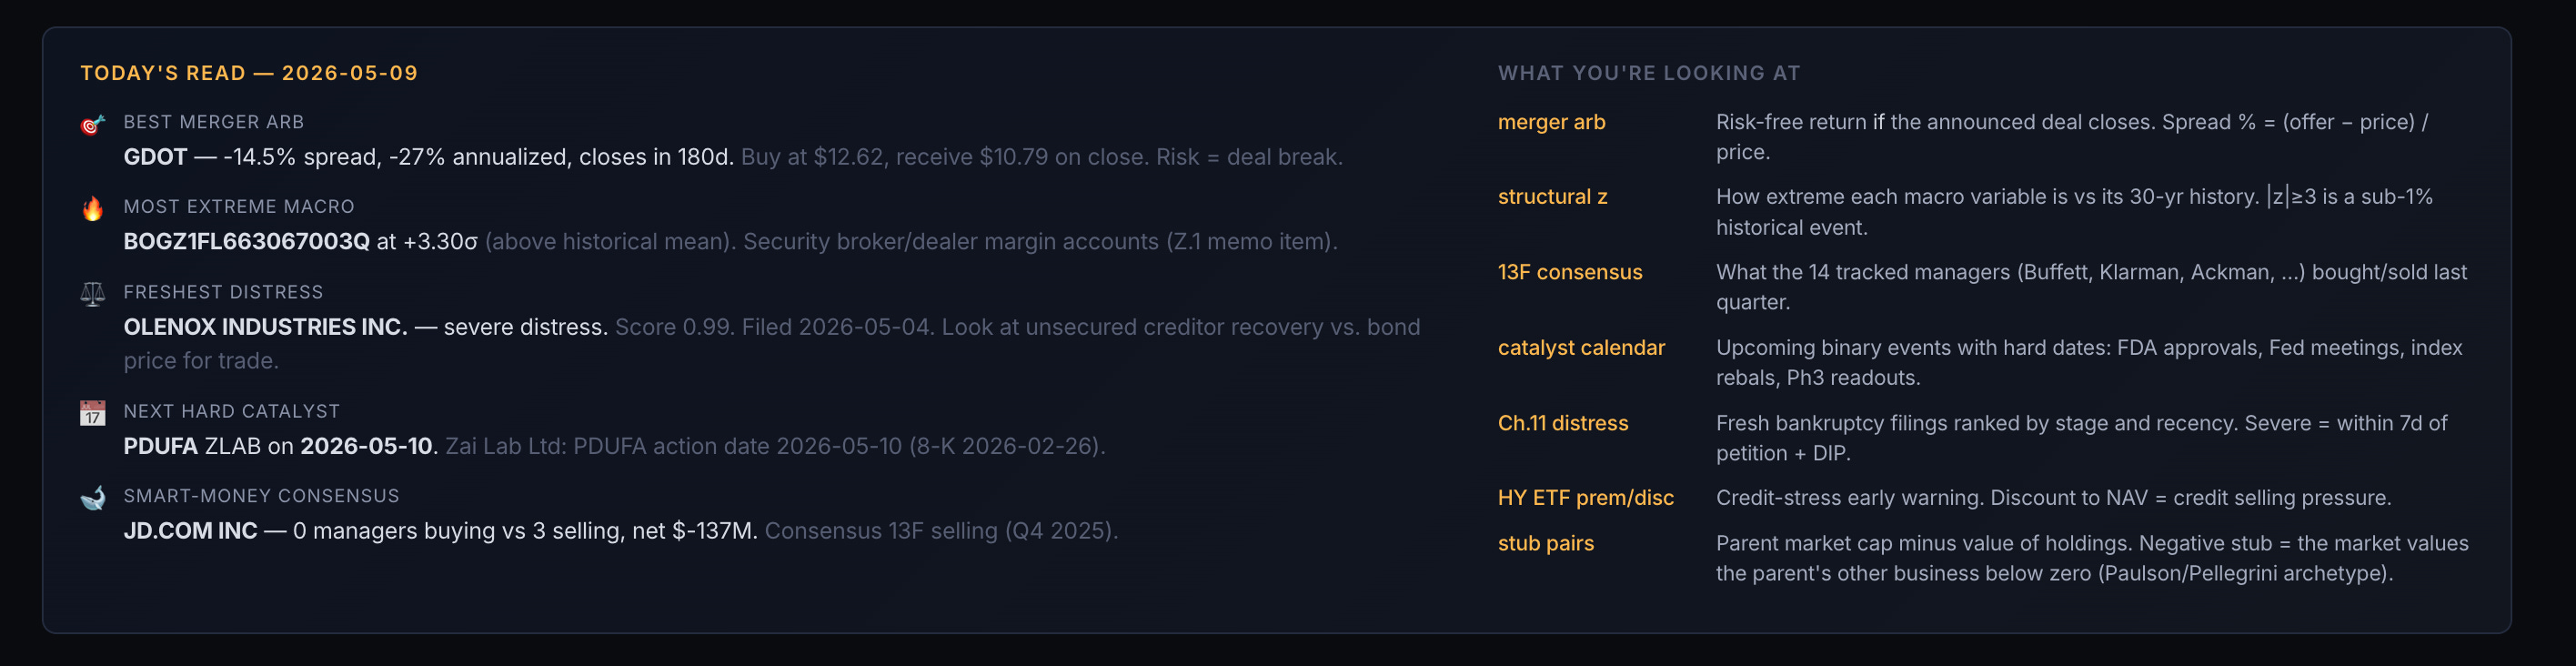Click the HY ETF prem/disc term
The image size is (2576, 666).
[1586, 498]
